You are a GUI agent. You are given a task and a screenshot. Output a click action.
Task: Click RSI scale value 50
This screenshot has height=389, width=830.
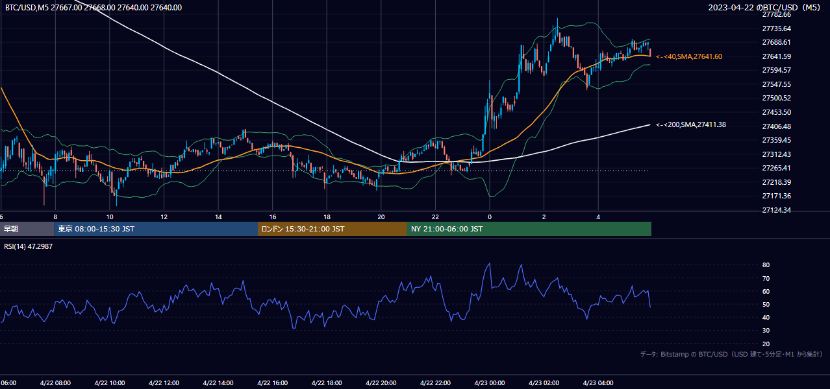pyautogui.click(x=766, y=304)
